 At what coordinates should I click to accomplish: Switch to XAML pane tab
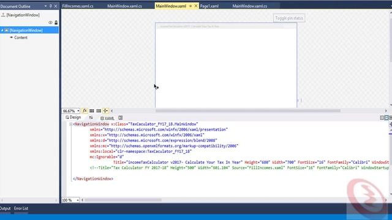[108, 118]
